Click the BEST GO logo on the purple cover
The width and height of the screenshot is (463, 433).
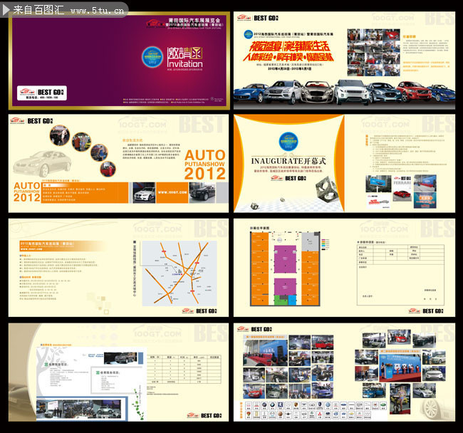(x=42, y=93)
